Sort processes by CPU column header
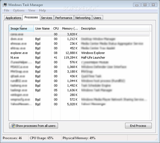The image size is (160, 143). pos(56,28)
